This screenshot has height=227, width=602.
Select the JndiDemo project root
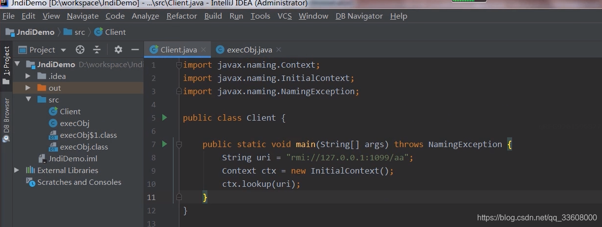(79, 64)
